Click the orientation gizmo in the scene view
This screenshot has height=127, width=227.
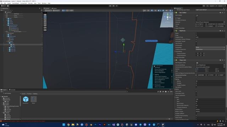point(167,17)
